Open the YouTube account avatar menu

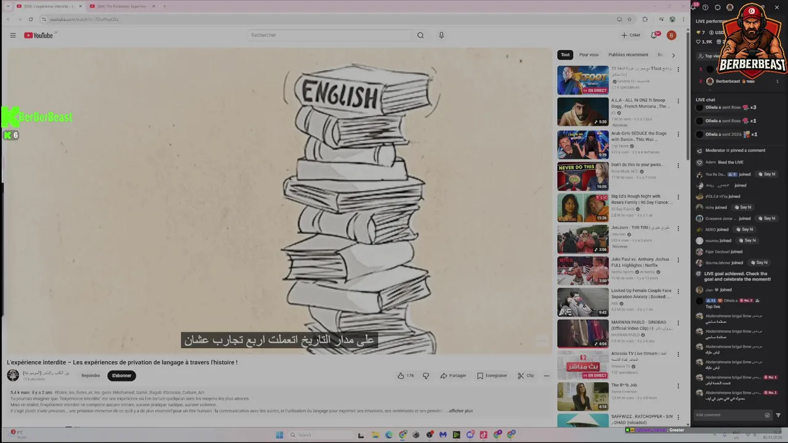click(671, 35)
